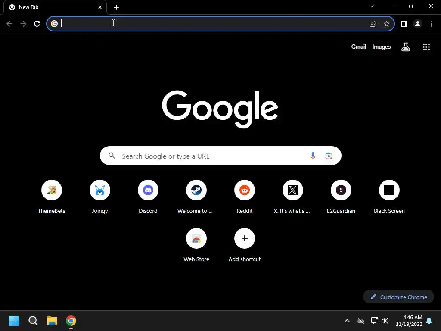The image size is (441, 331).
Task: Close the New Tab tab
Action: [100, 7]
